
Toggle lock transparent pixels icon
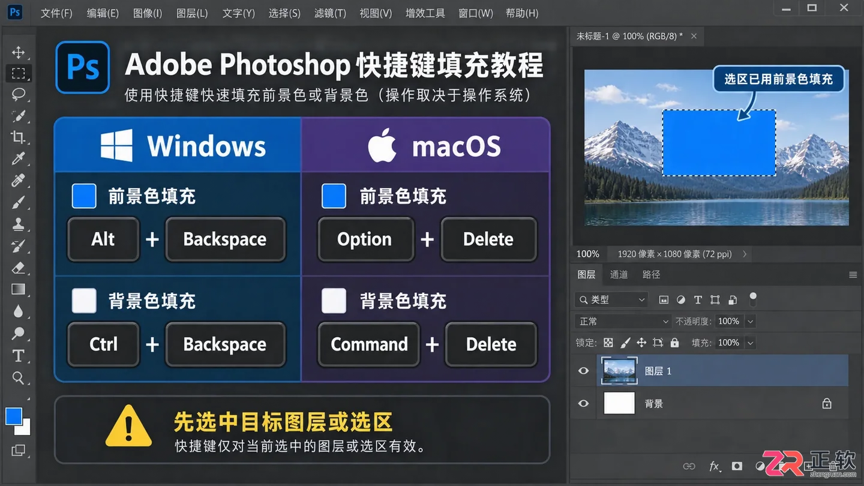pos(608,343)
